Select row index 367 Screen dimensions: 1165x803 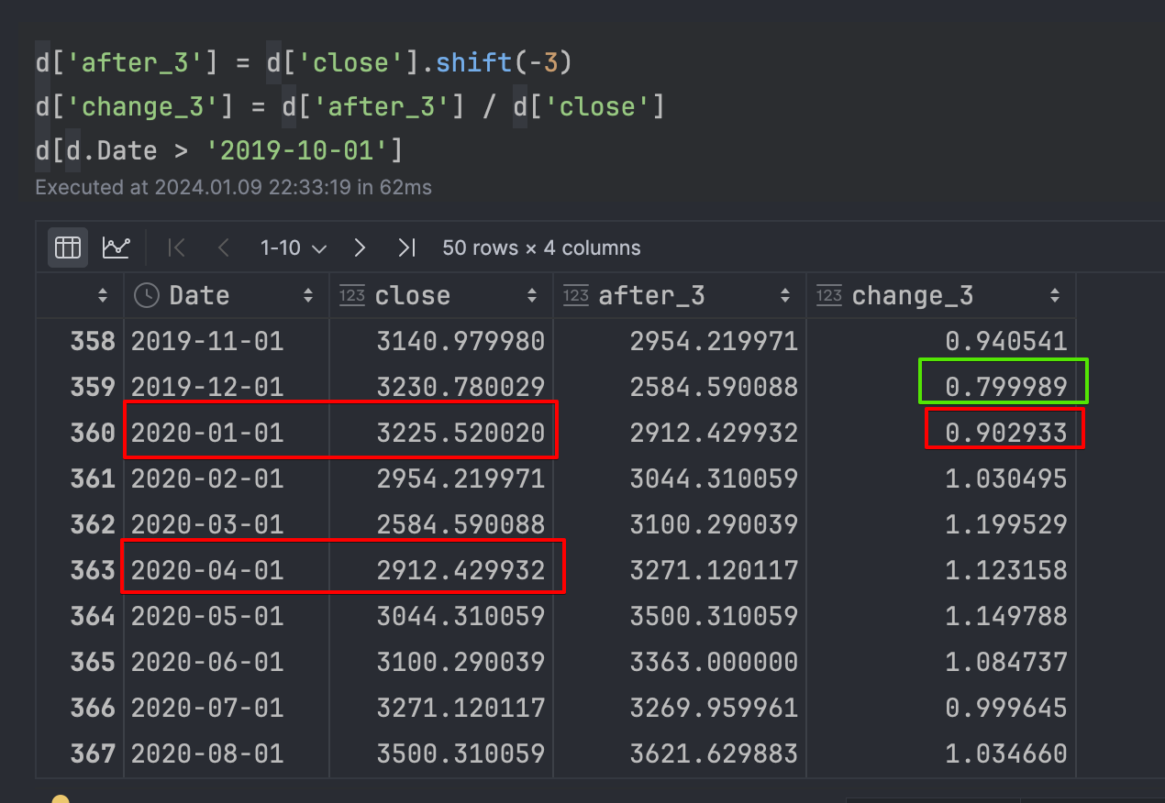click(x=93, y=753)
